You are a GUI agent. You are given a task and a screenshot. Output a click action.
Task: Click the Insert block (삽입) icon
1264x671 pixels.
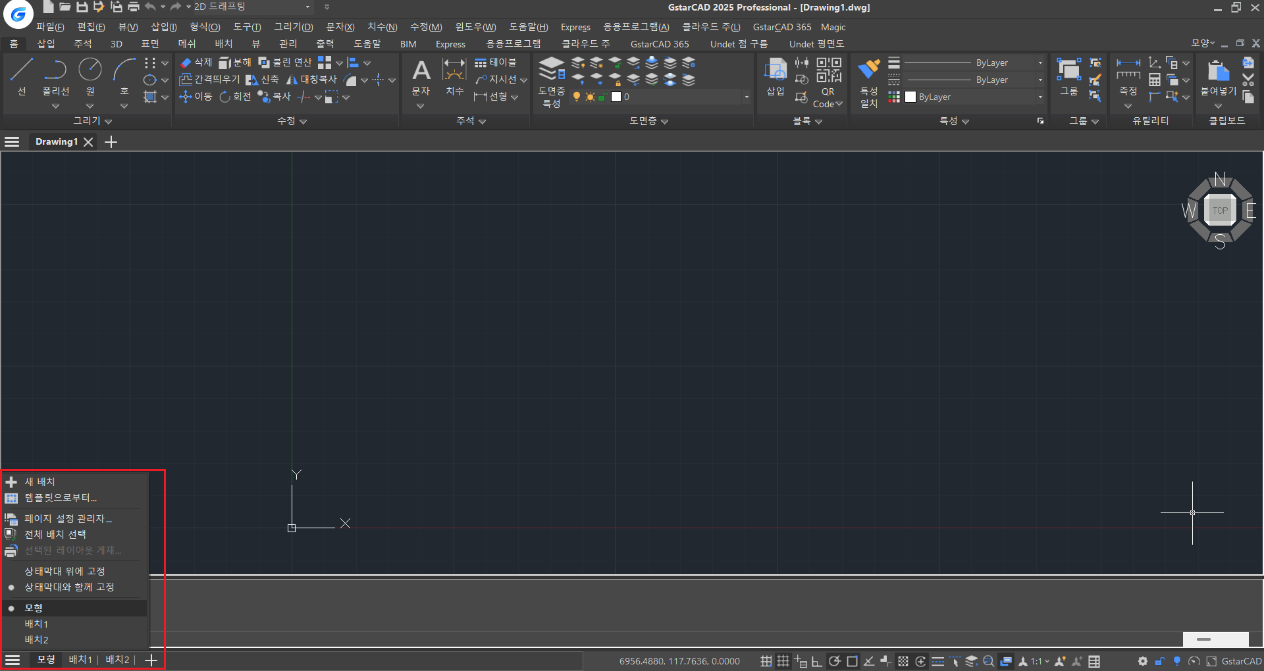coord(776,77)
